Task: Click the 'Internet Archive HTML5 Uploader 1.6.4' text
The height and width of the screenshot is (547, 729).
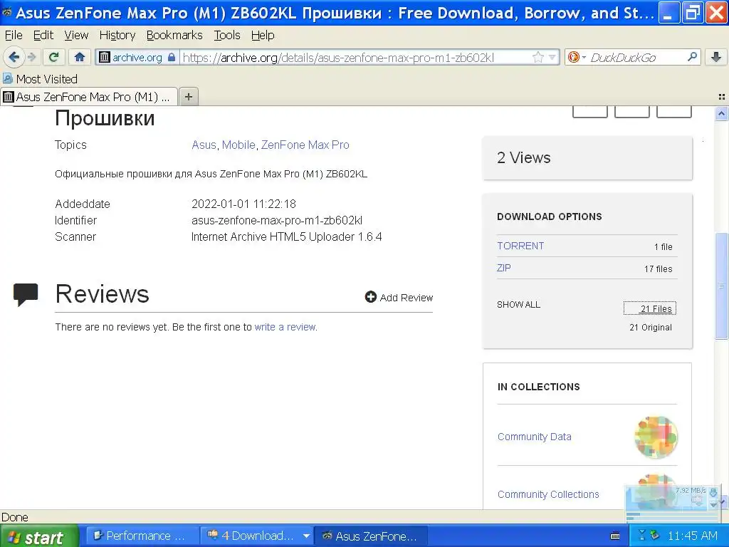Action: pyautogui.click(x=286, y=236)
